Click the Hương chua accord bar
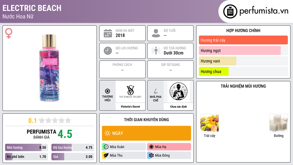Screen dimensions: 293x165 (x=243, y=71)
